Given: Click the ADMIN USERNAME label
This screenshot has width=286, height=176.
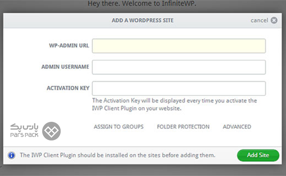Looking at the screenshot, I should [x=65, y=67].
